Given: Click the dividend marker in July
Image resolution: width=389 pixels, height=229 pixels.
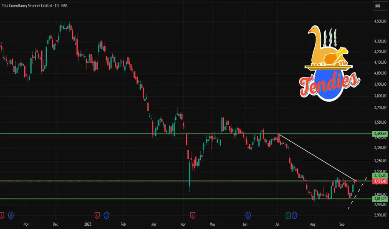Looking at the screenshot, I should coord(294,215).
